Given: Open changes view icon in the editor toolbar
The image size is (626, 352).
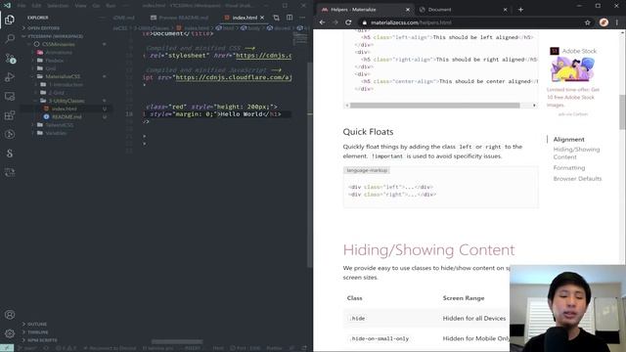Looking at the screenshot, I should point(276,18).
